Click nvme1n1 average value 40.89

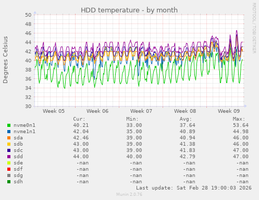pyautogui.click(x=188, y=132)
